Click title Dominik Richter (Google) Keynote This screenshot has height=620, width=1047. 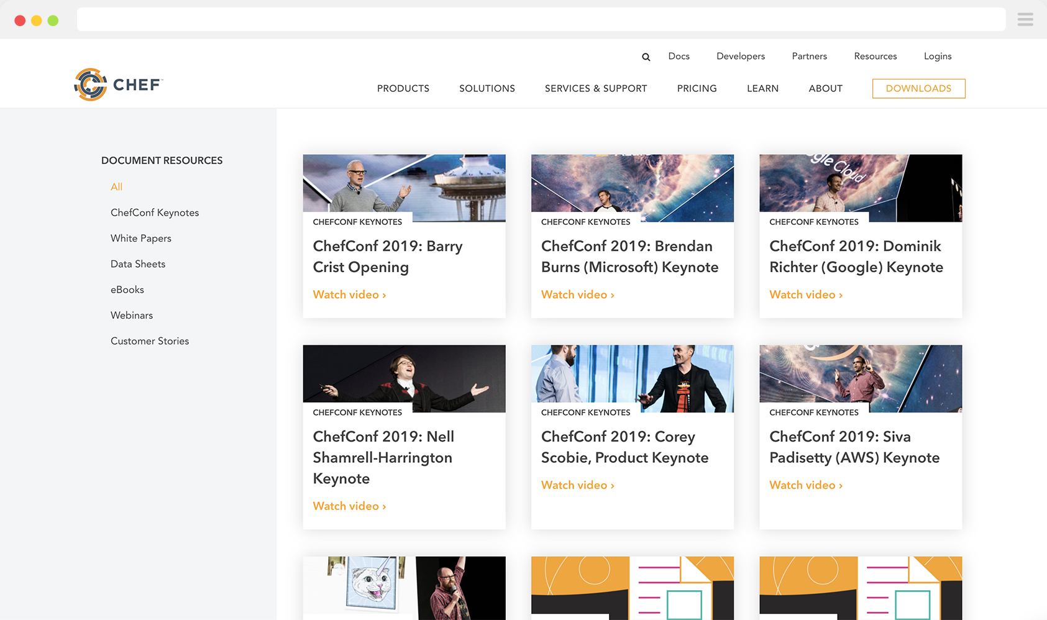pyautogui.click(x=856, y=257)
